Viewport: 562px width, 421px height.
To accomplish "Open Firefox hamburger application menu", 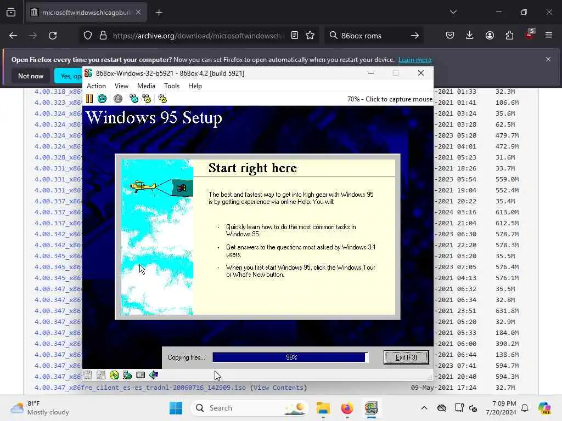I will pyautogui.click(x=549, y=35).
